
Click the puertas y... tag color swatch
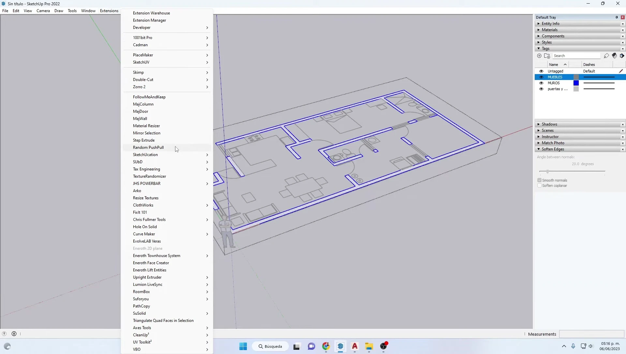point(576,89)
